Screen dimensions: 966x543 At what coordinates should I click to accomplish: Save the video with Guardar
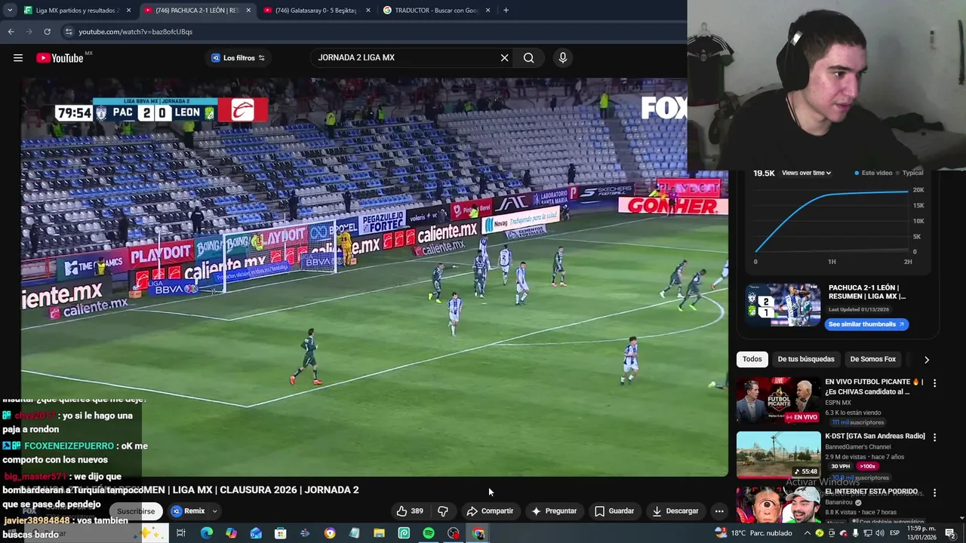tap(614, 511)
